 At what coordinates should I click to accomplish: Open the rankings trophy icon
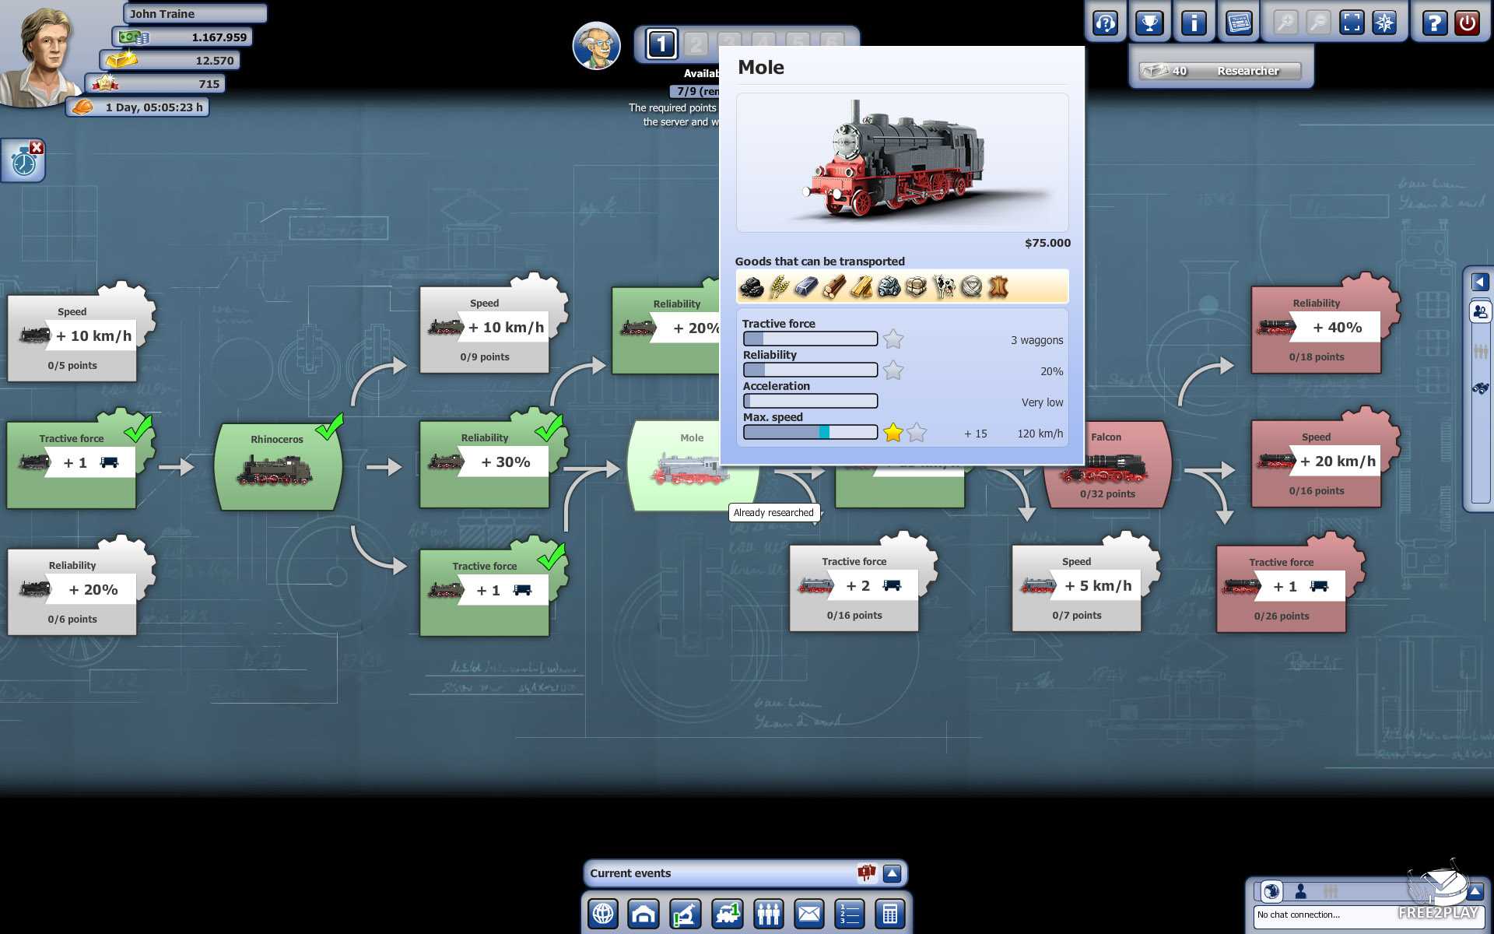click(1149, 23)
